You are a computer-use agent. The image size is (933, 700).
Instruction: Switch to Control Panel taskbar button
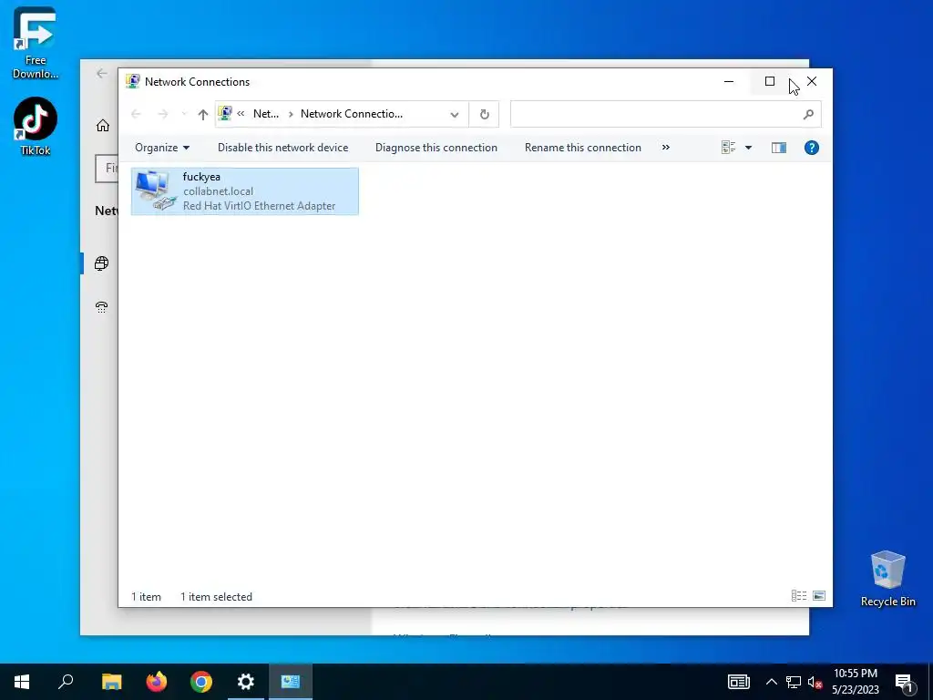[291, 682]
